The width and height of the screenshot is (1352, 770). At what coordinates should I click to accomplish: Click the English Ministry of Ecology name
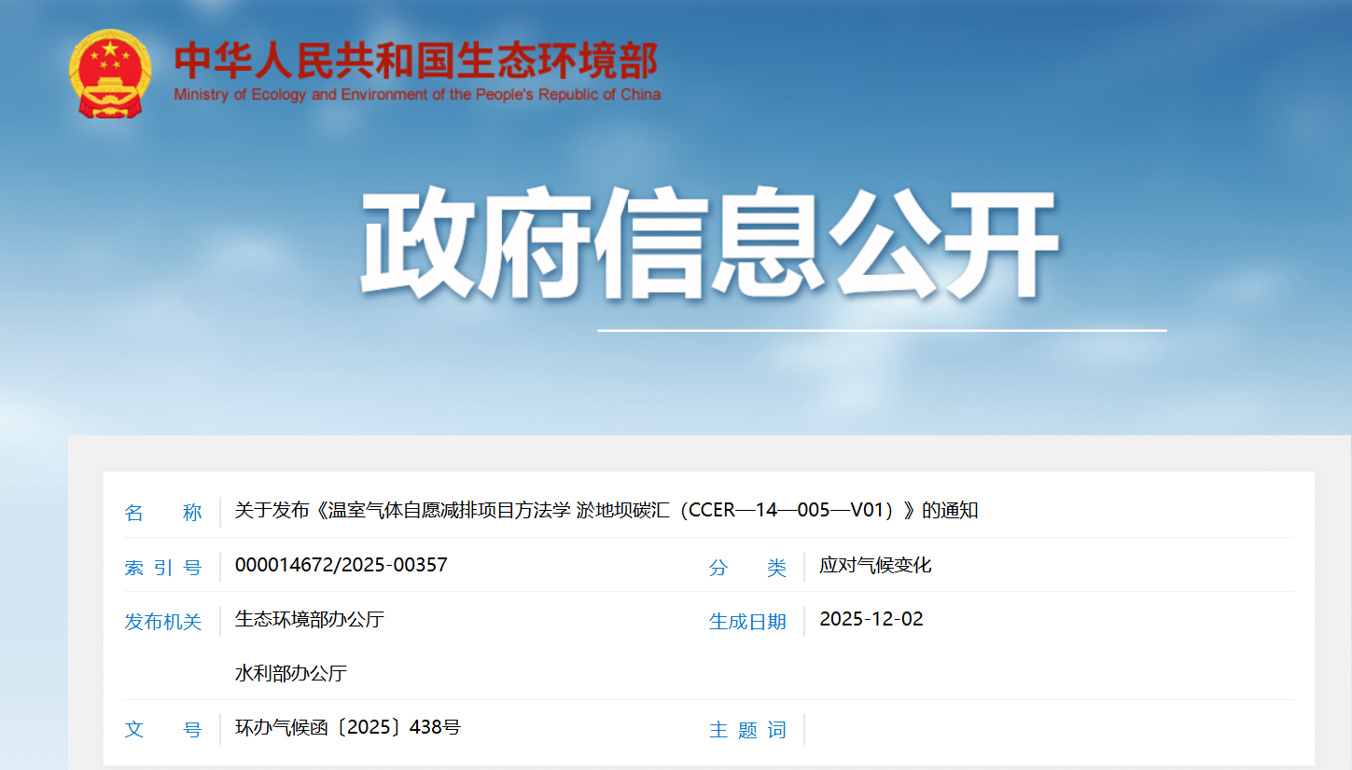pos(416,95)
